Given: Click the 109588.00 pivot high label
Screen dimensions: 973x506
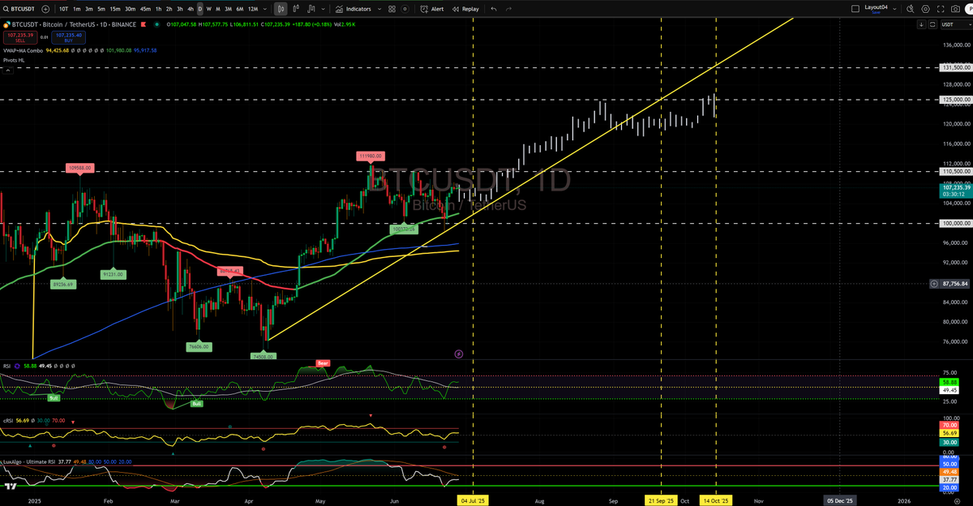Looking at the screenshot, I should tap(80, 168).
